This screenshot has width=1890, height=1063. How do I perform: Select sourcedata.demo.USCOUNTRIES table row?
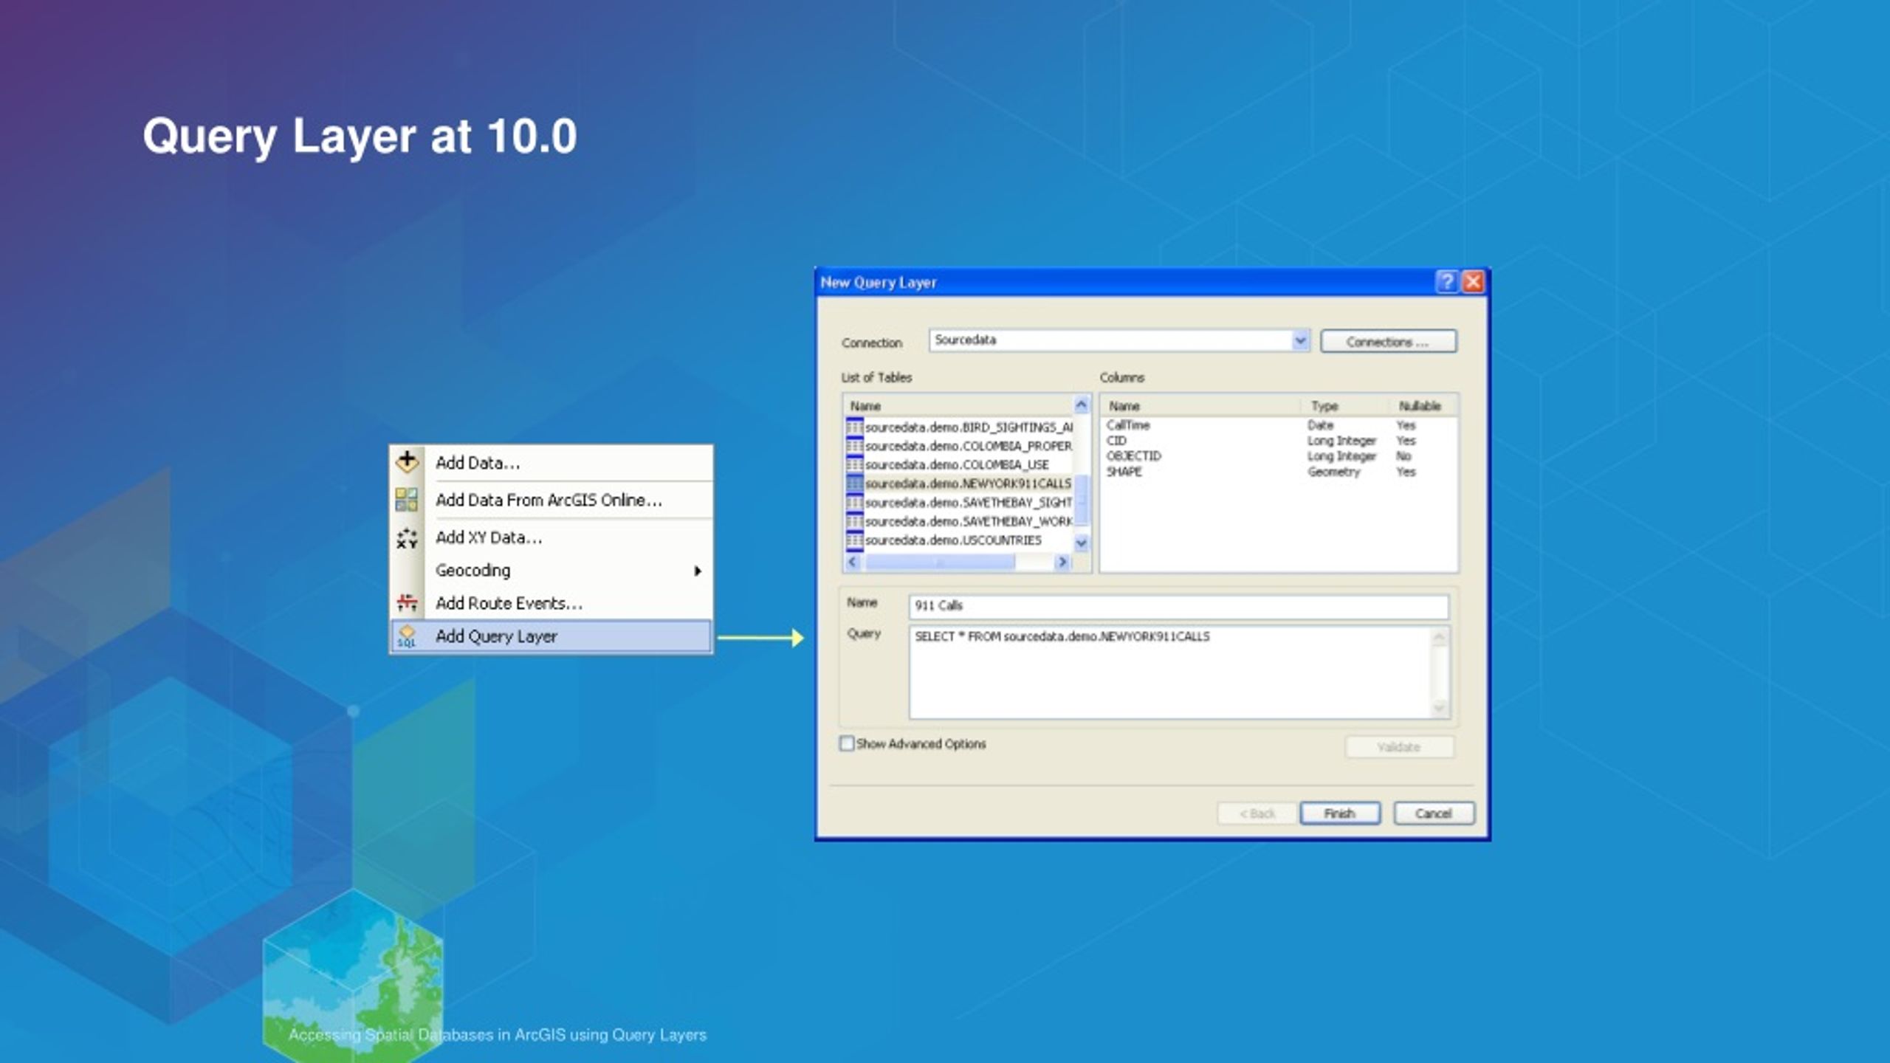[959, 540]
